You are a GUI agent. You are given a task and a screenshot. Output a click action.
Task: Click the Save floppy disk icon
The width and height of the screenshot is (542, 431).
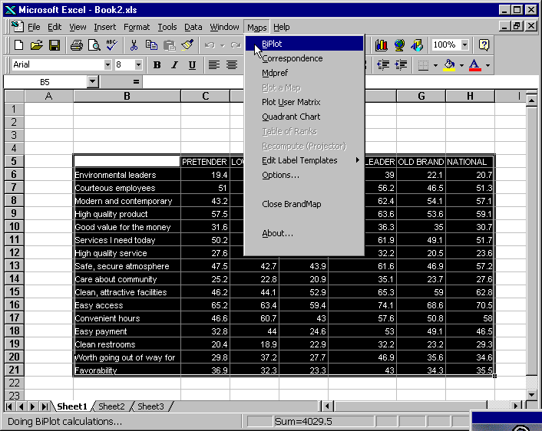pos(55,45)
